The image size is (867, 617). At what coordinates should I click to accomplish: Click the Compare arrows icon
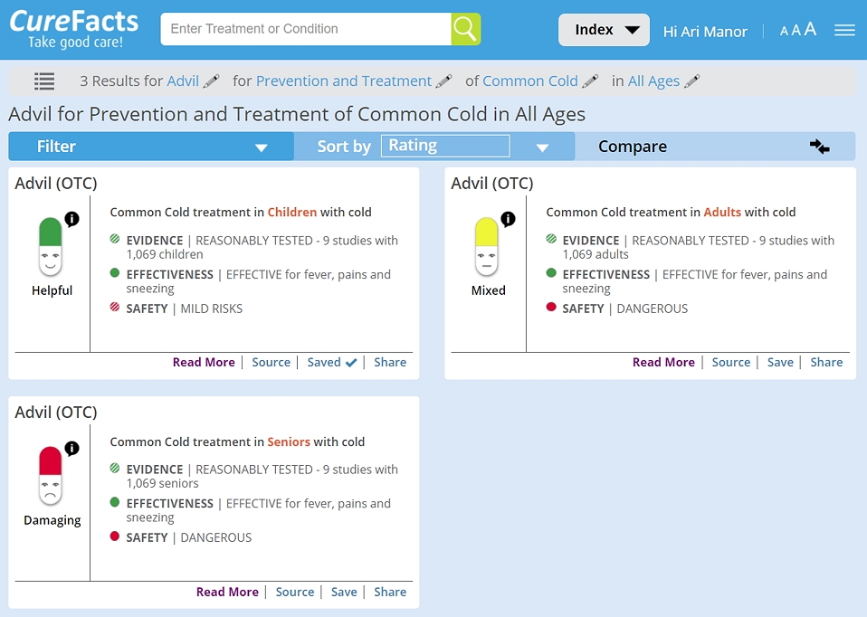[x=819, y=147]
